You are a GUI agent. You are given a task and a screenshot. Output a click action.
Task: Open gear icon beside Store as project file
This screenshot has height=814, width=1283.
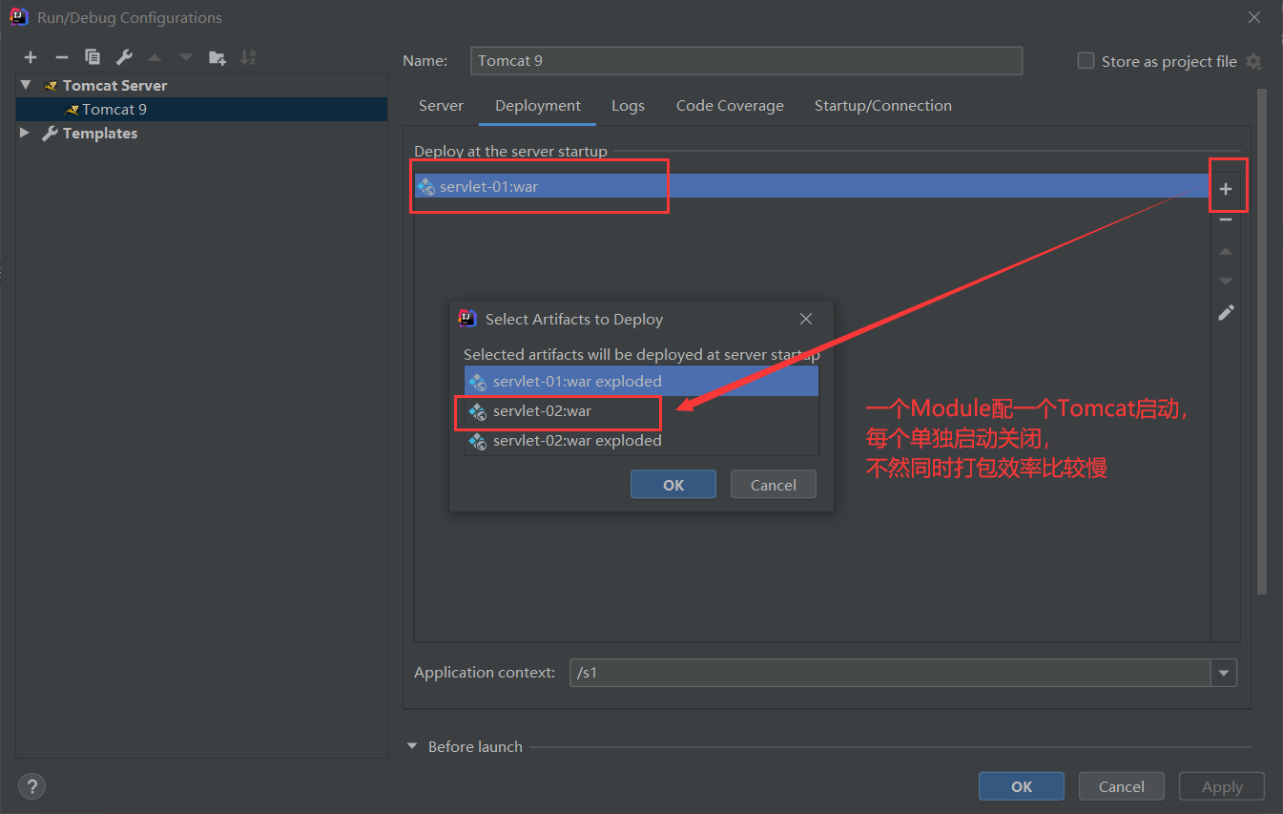pyautogui.click(x=1253, y=61)
